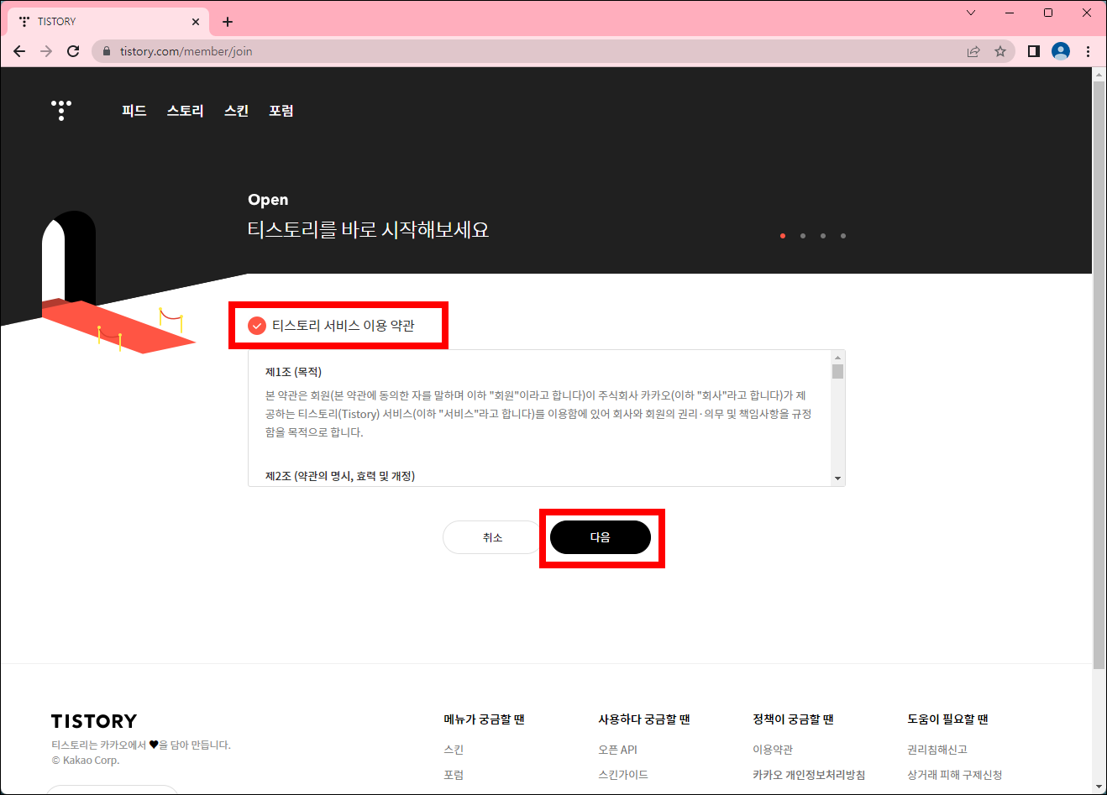
Task: Bookmark this page with star icon
Action: (1000, 51)
